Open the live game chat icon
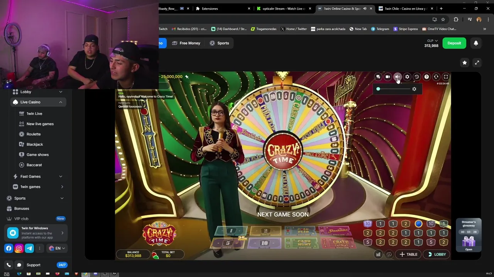This screenshot has width=494, height=277. point(378,77)
